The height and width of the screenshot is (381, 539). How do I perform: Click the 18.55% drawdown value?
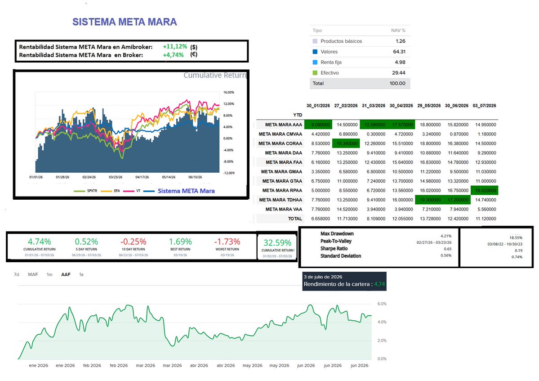(516, 238)
